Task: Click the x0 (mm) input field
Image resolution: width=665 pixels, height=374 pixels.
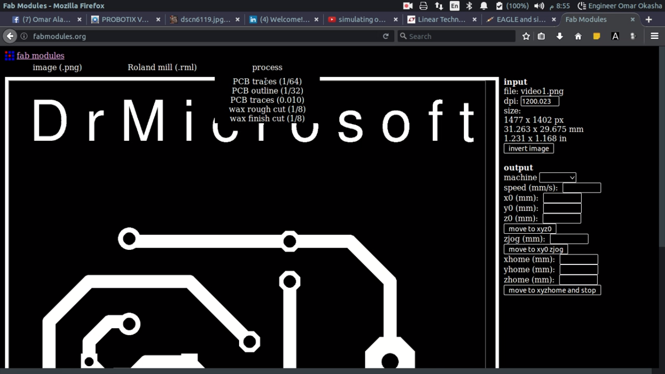Action: click(562, 198)
